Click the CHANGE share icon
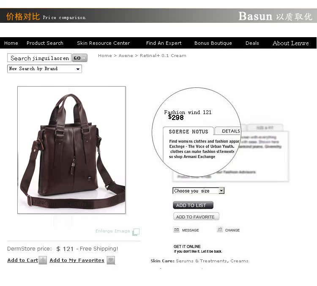The height and width of the screenshot is (286, 317). (220, 229)
